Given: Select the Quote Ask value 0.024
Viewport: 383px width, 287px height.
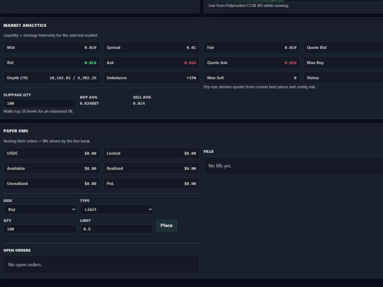Looking at the screenshot, I should [x=290, y=63].
